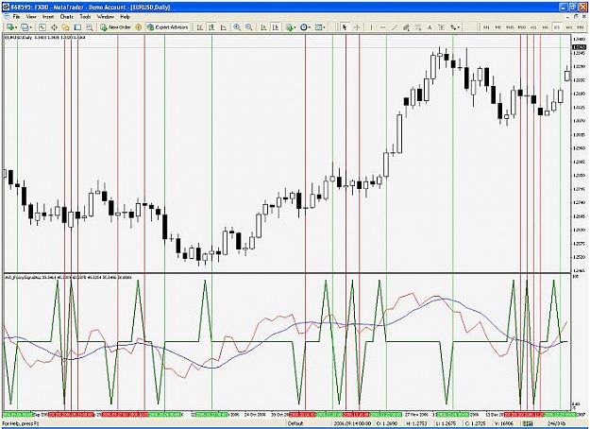Open the Data Window icon

point(54,27)
